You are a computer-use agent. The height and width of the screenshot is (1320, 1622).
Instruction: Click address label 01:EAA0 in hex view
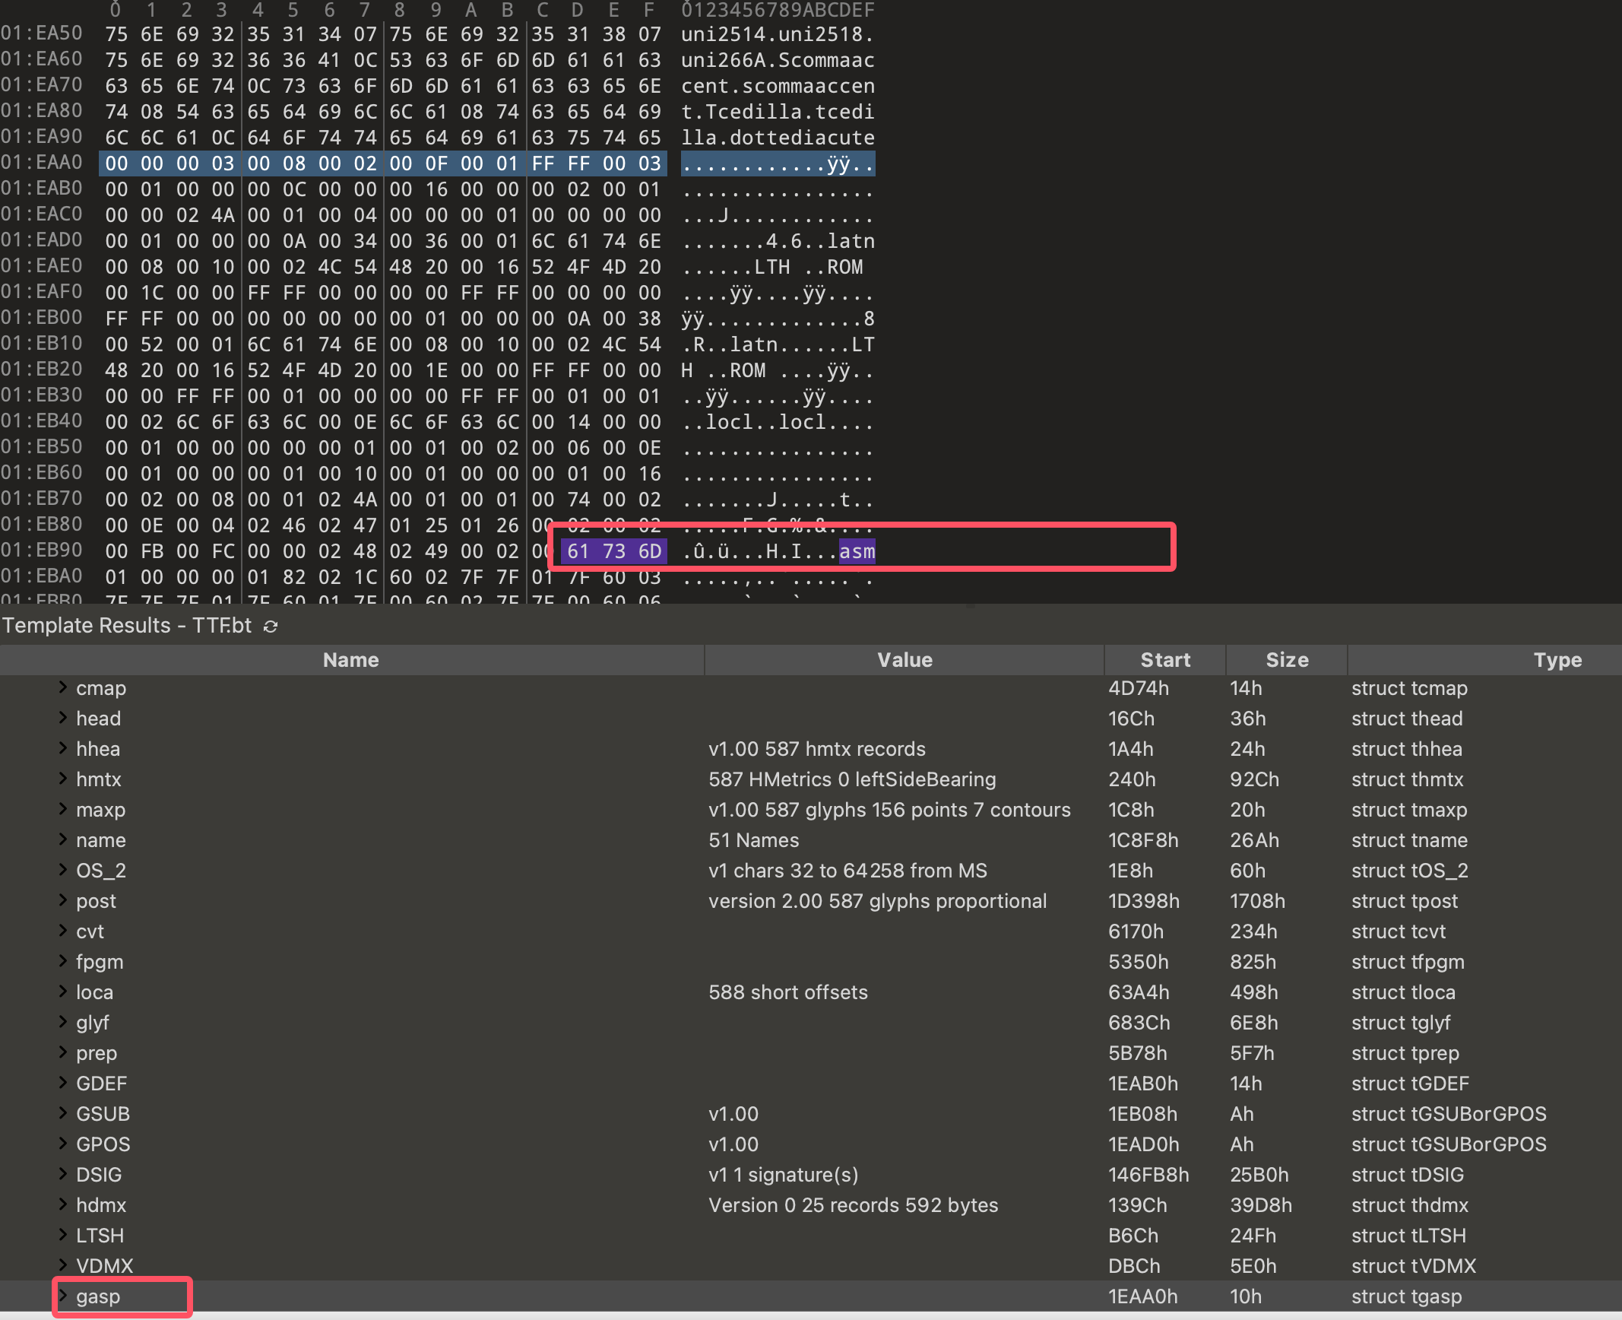click(x=42, y=163)
